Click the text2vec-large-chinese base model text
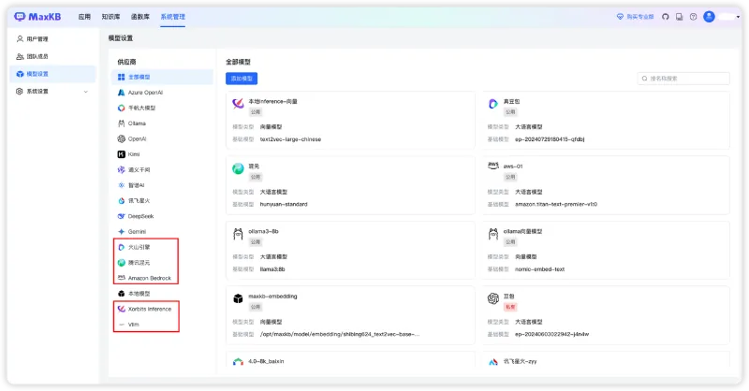 (x=290, y=139)
